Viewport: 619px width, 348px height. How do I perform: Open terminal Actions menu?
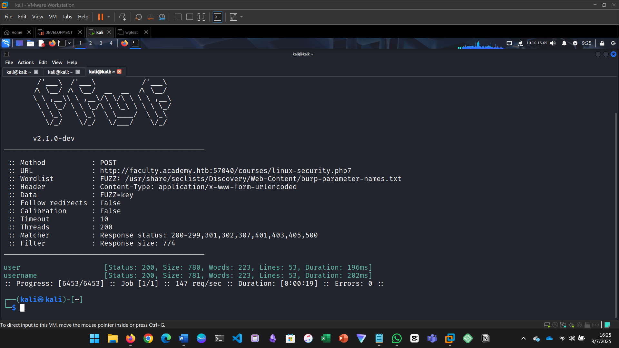click(25, 63)
